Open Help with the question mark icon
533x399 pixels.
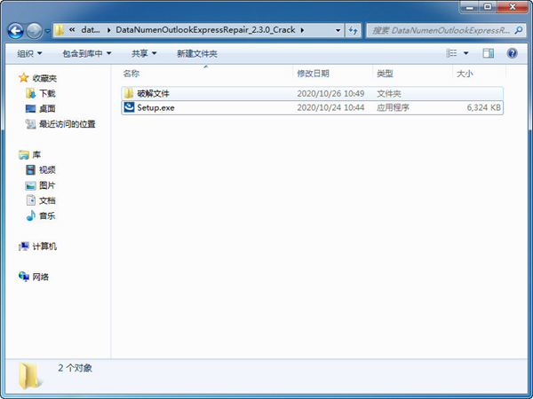(512, 53)
